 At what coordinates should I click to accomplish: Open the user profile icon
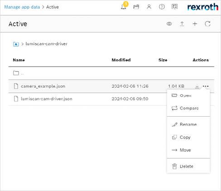149,7
